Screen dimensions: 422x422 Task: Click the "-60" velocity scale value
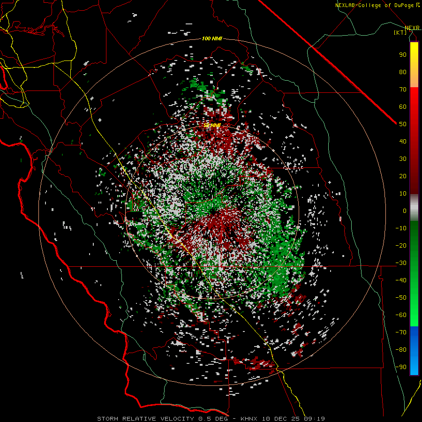click(401, 315)
